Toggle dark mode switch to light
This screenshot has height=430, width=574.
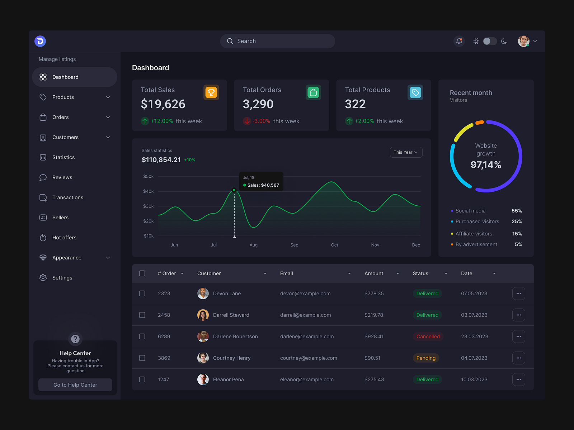(x=489, y=41)
